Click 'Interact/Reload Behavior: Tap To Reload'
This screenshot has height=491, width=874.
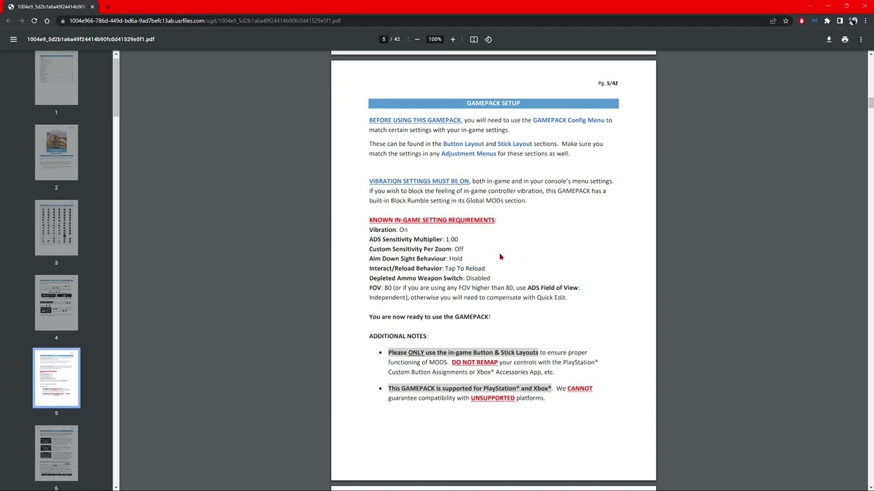pos(427,269)
